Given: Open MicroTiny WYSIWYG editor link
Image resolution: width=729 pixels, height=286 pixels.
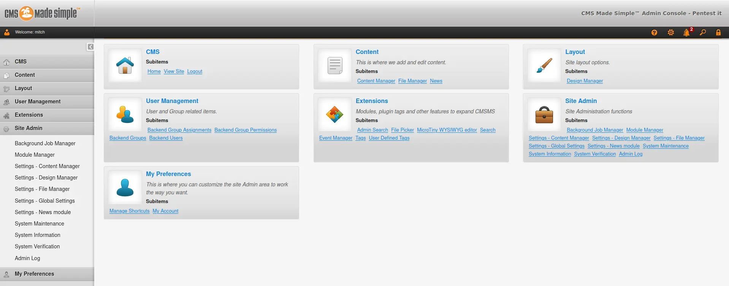Looking at the screenshot, I should [x=447, y=130].
